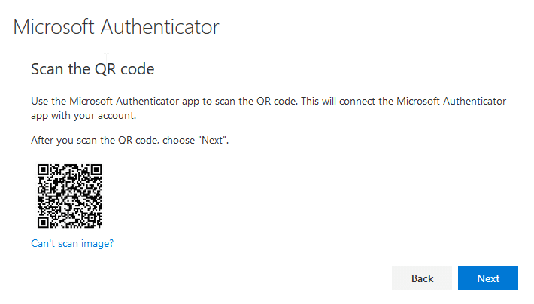
Task: Go back with the Back button
Action: [422, 278]
